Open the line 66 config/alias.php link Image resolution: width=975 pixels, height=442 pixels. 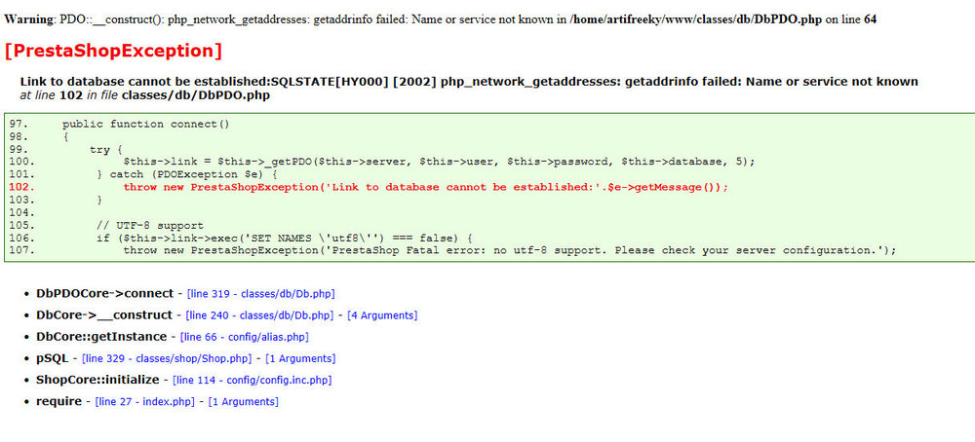(x=245, y=337)
